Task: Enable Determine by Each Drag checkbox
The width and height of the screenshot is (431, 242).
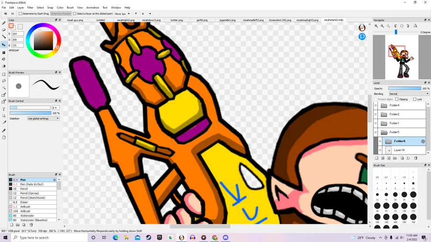Action: click(20, 13)
